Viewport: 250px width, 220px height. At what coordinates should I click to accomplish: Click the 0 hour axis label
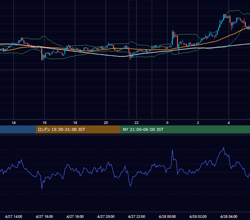click(x=167, y=123)
